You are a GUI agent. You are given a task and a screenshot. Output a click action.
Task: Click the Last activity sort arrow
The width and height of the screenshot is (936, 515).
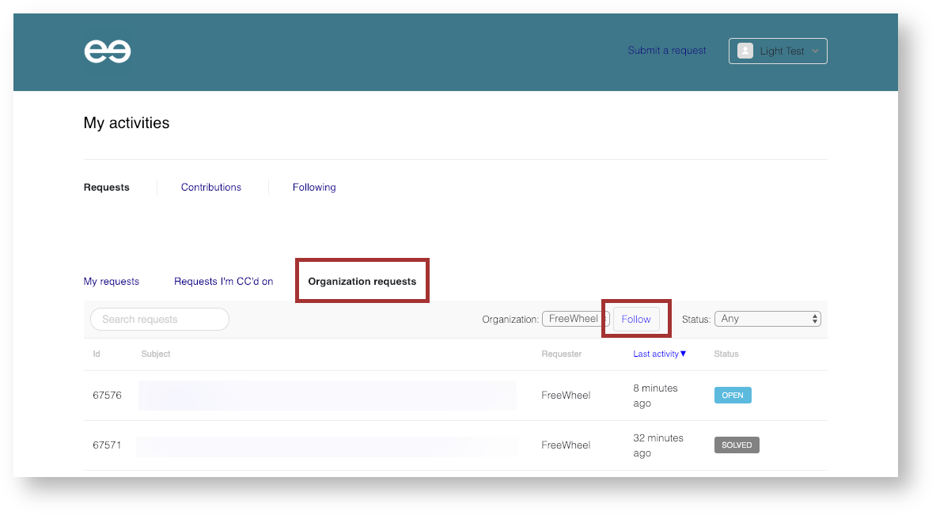click(x=684, y=354)
